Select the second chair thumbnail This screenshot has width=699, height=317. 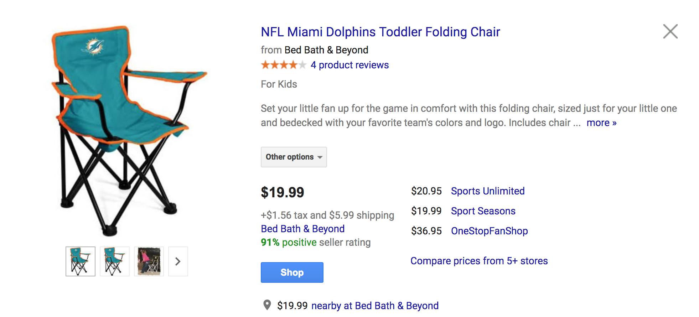[x=115, y=261]
